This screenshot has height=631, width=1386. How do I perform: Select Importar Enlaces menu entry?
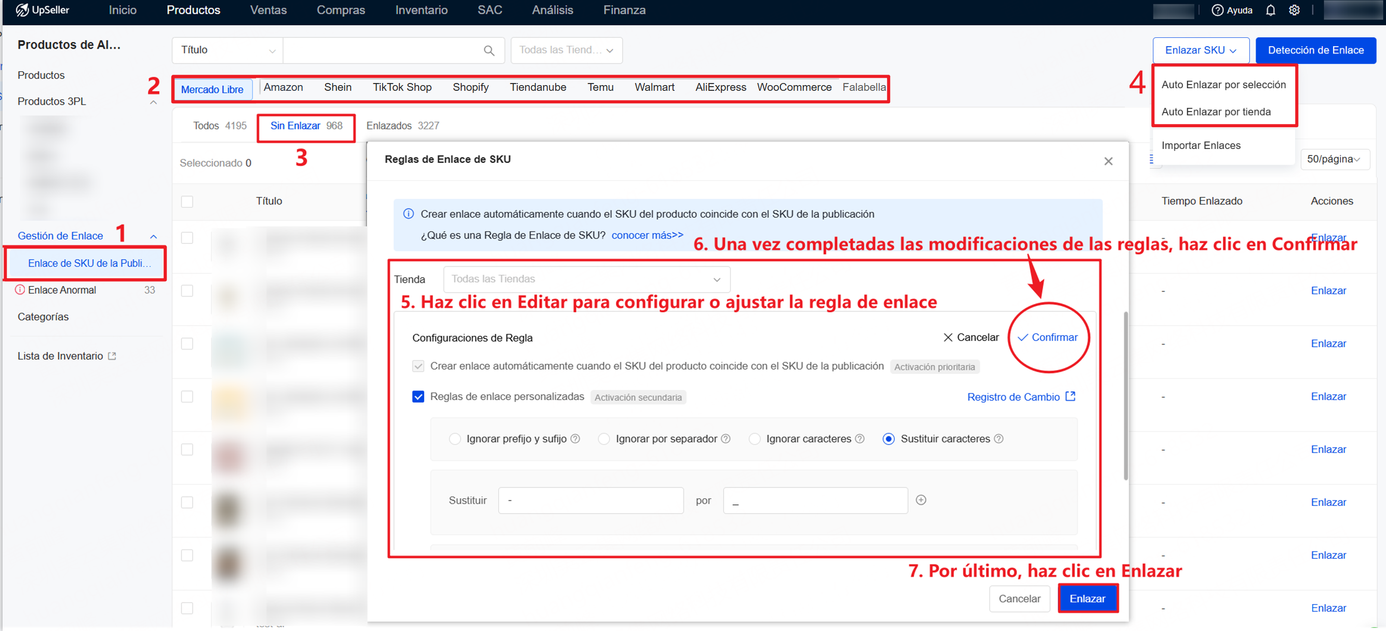coord(1201,145)
